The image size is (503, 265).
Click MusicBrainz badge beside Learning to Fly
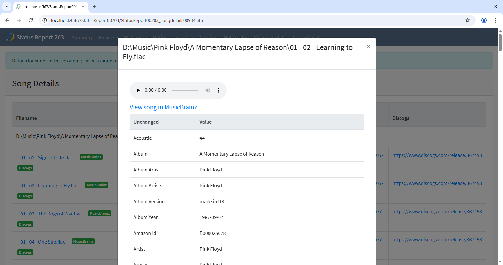(97, 185)
